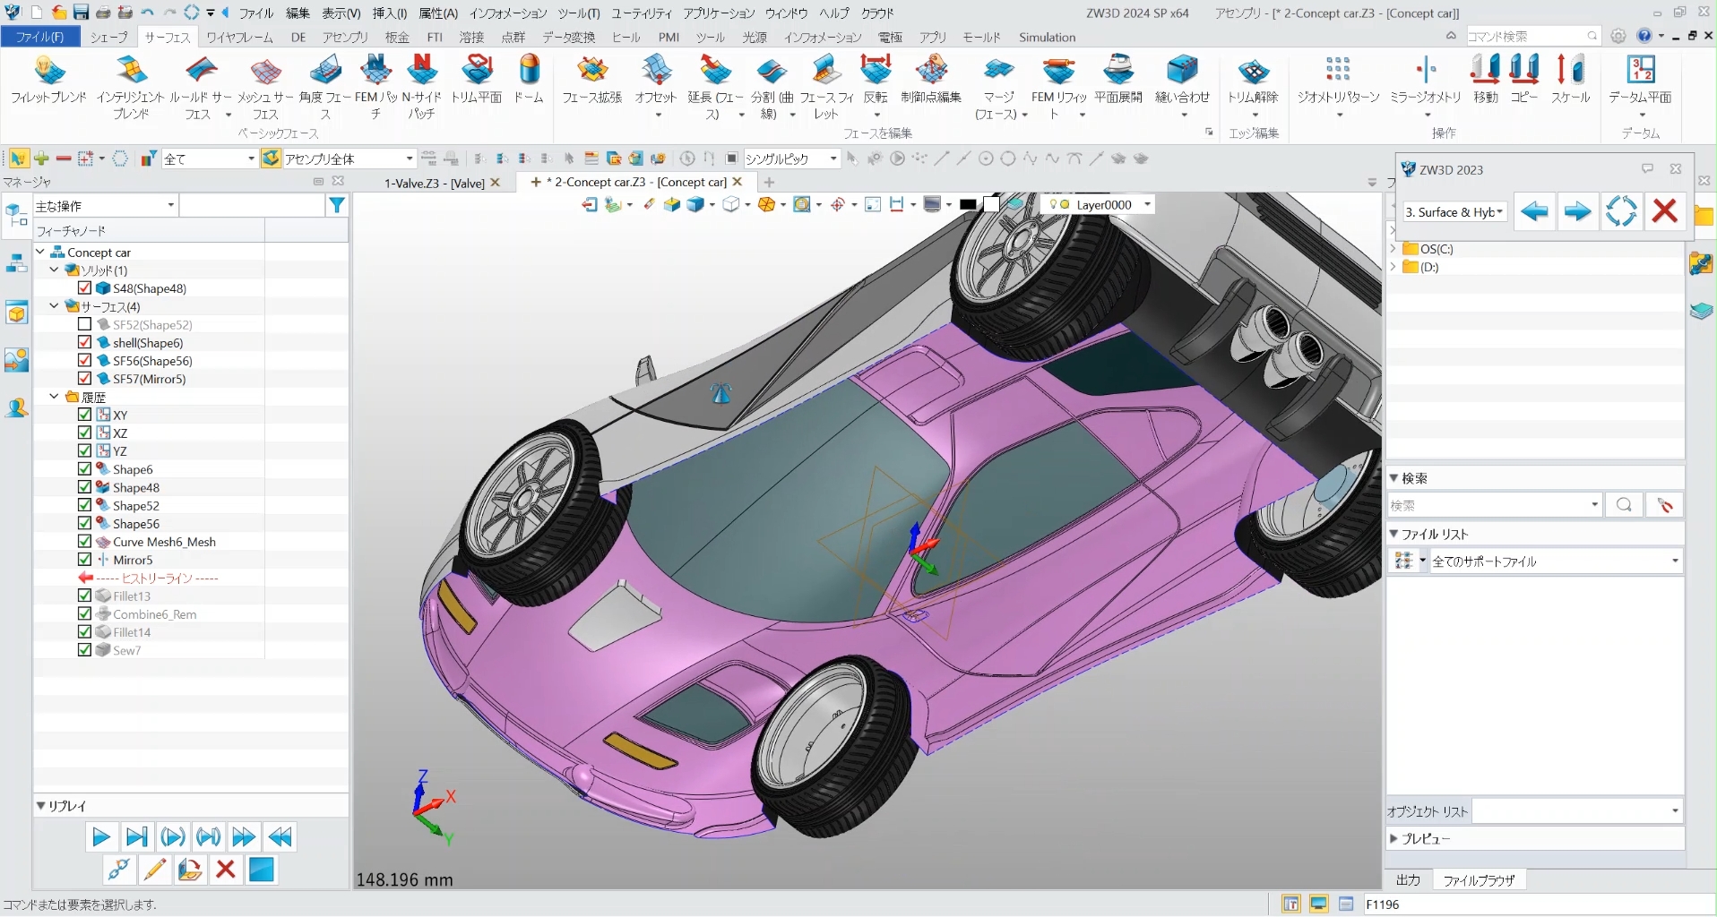Open the インテリジェントブレンド tool
Screen dimensions: 1717x917
tap(131, 87)
